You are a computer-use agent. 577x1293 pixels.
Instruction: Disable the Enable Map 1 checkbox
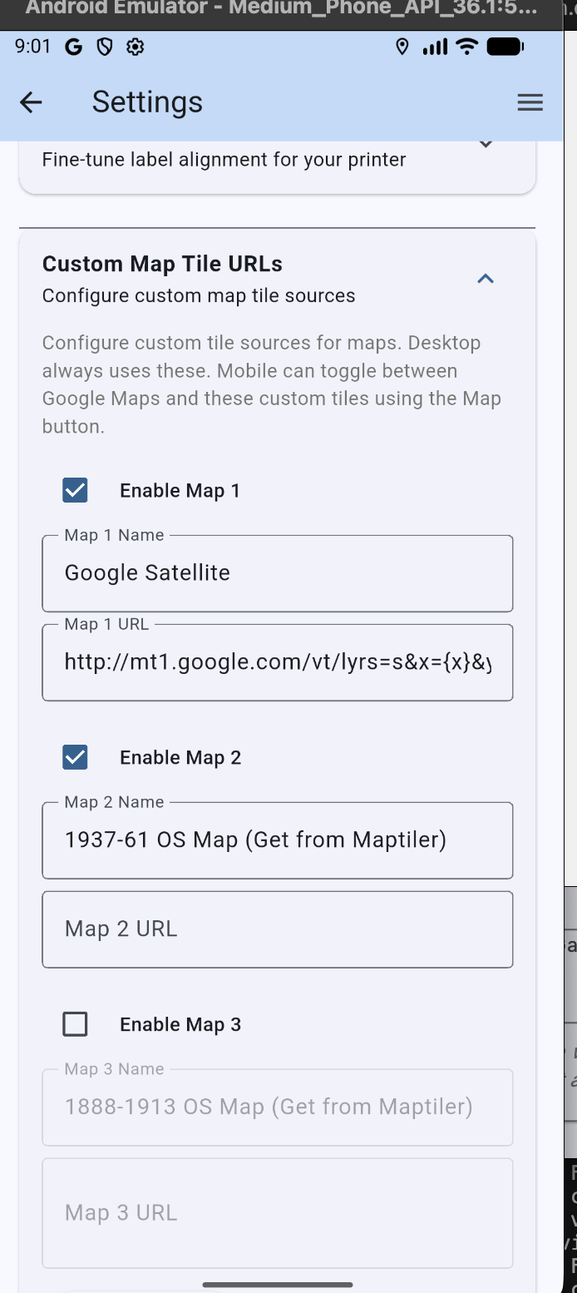pos(75,490)
